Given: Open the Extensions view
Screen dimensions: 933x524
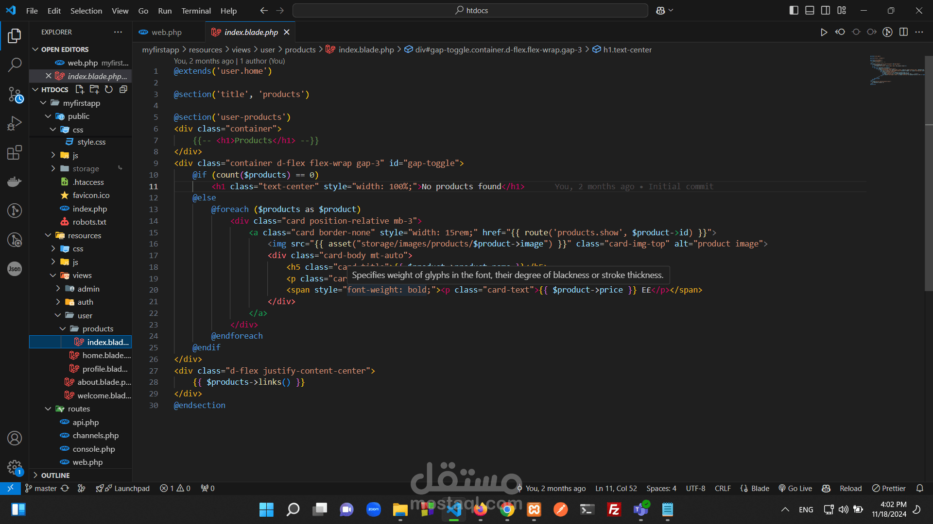Looking at the screenshot, I should point(15,152).
